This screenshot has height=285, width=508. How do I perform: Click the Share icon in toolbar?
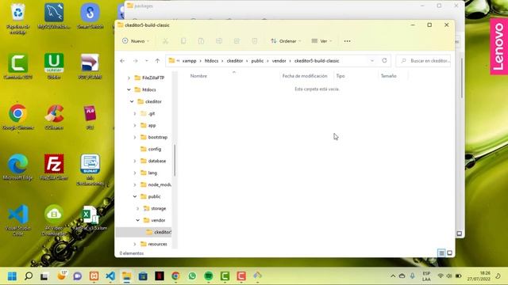point(237,41)
